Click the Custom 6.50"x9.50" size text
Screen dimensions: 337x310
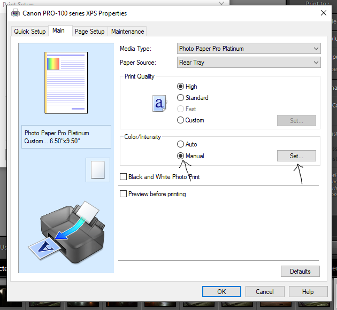click(x=52, y=141)
